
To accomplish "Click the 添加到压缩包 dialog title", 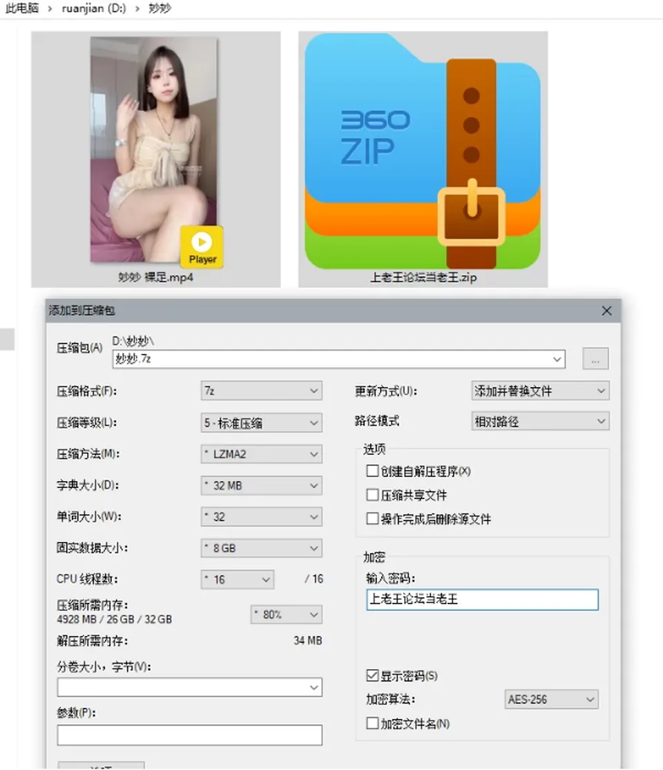I will [x=81, y=310].
